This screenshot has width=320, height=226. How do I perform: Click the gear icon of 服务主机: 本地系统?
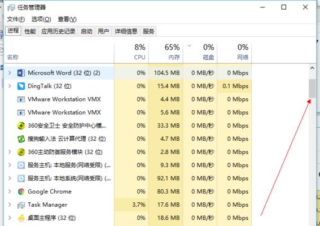click(x=21, y=179)
